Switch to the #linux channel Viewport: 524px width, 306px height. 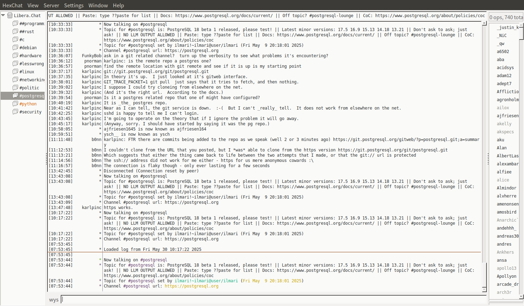[27, 72]
